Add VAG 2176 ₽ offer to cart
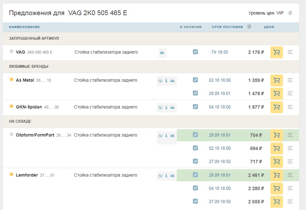Image resolution: width=306 pixels, height=210 pixels. coord(276,52)
